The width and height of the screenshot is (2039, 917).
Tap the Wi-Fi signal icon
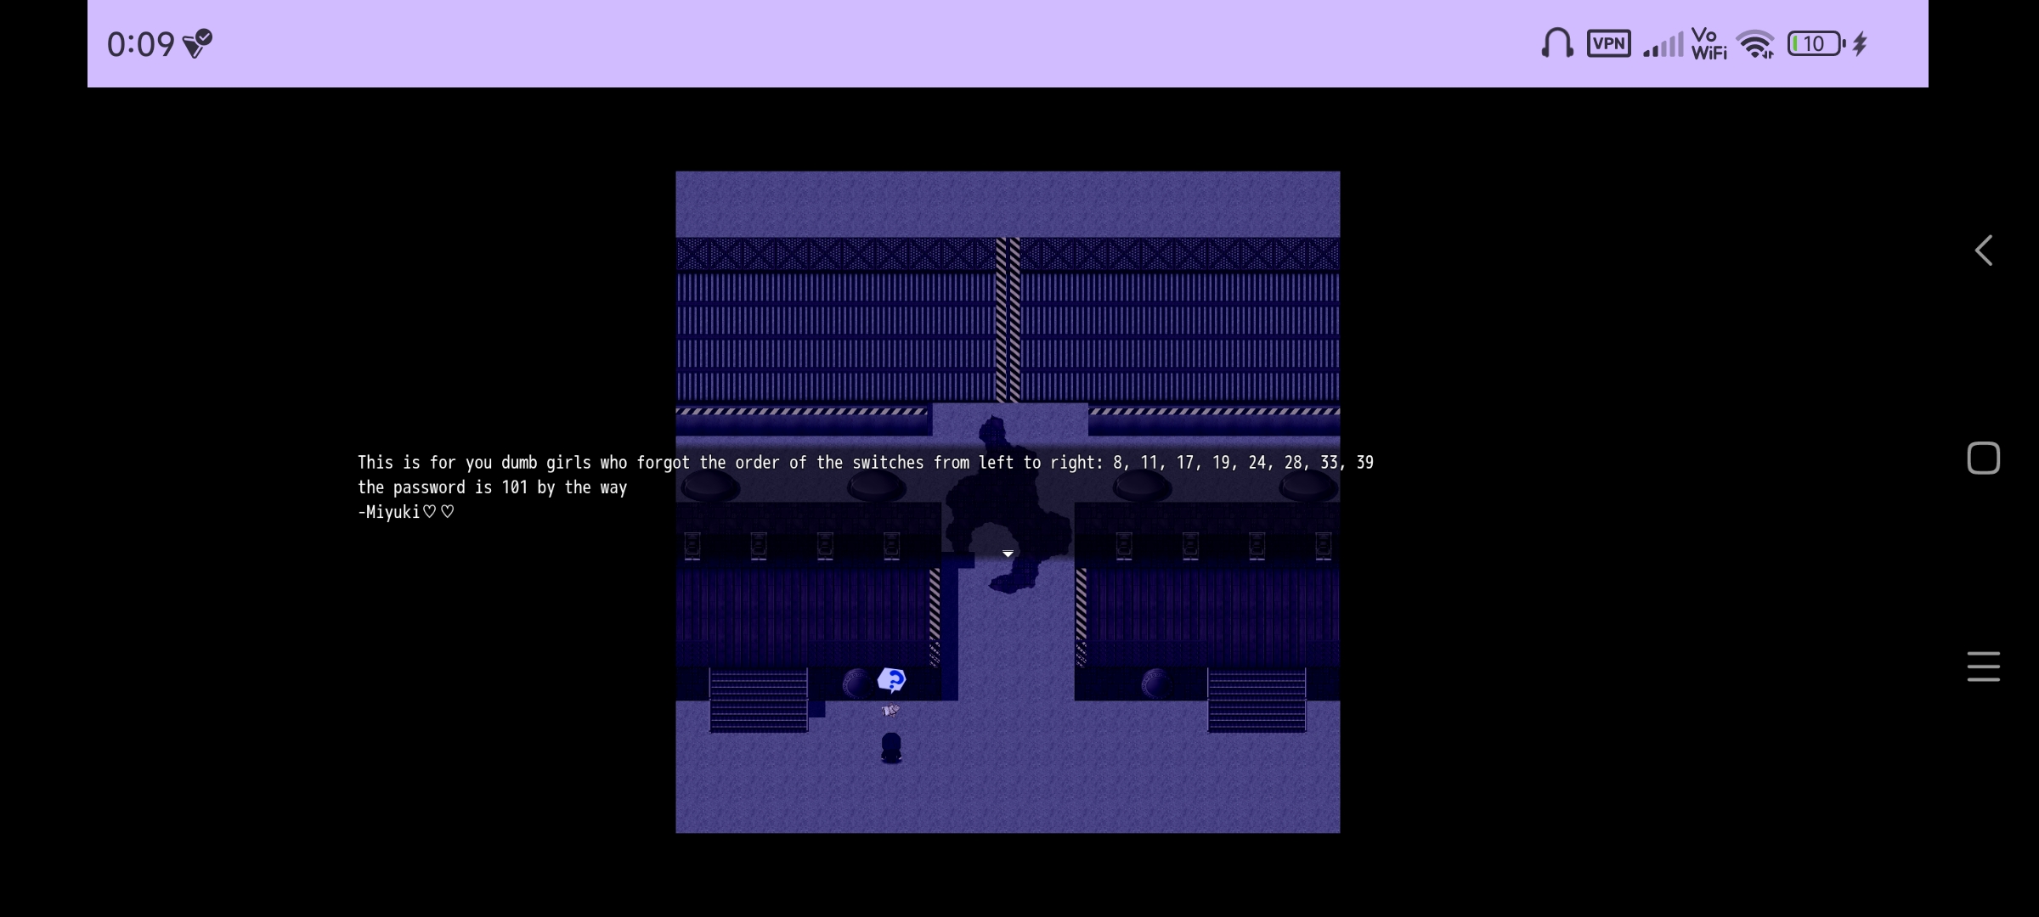(x=1754, y=44)
